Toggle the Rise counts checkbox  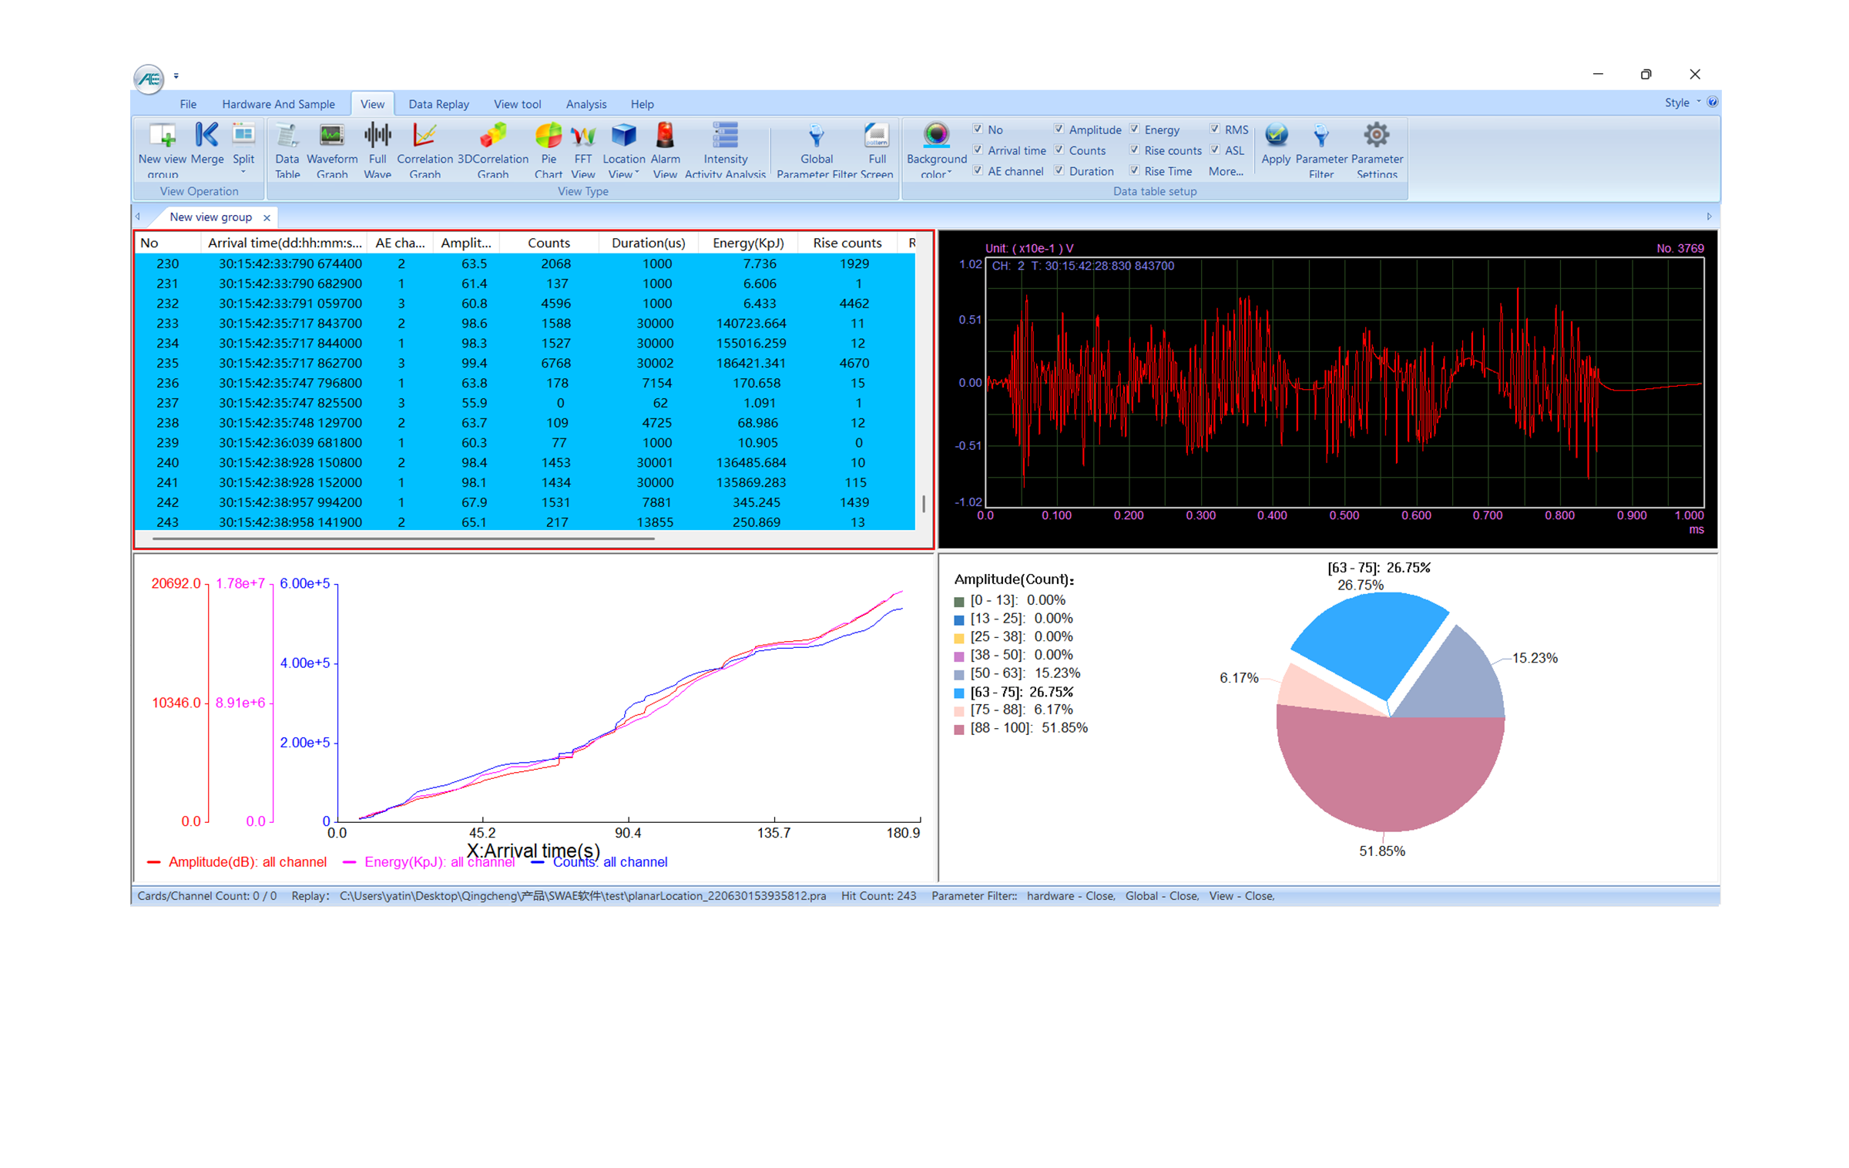click(x=1134, y=149)
